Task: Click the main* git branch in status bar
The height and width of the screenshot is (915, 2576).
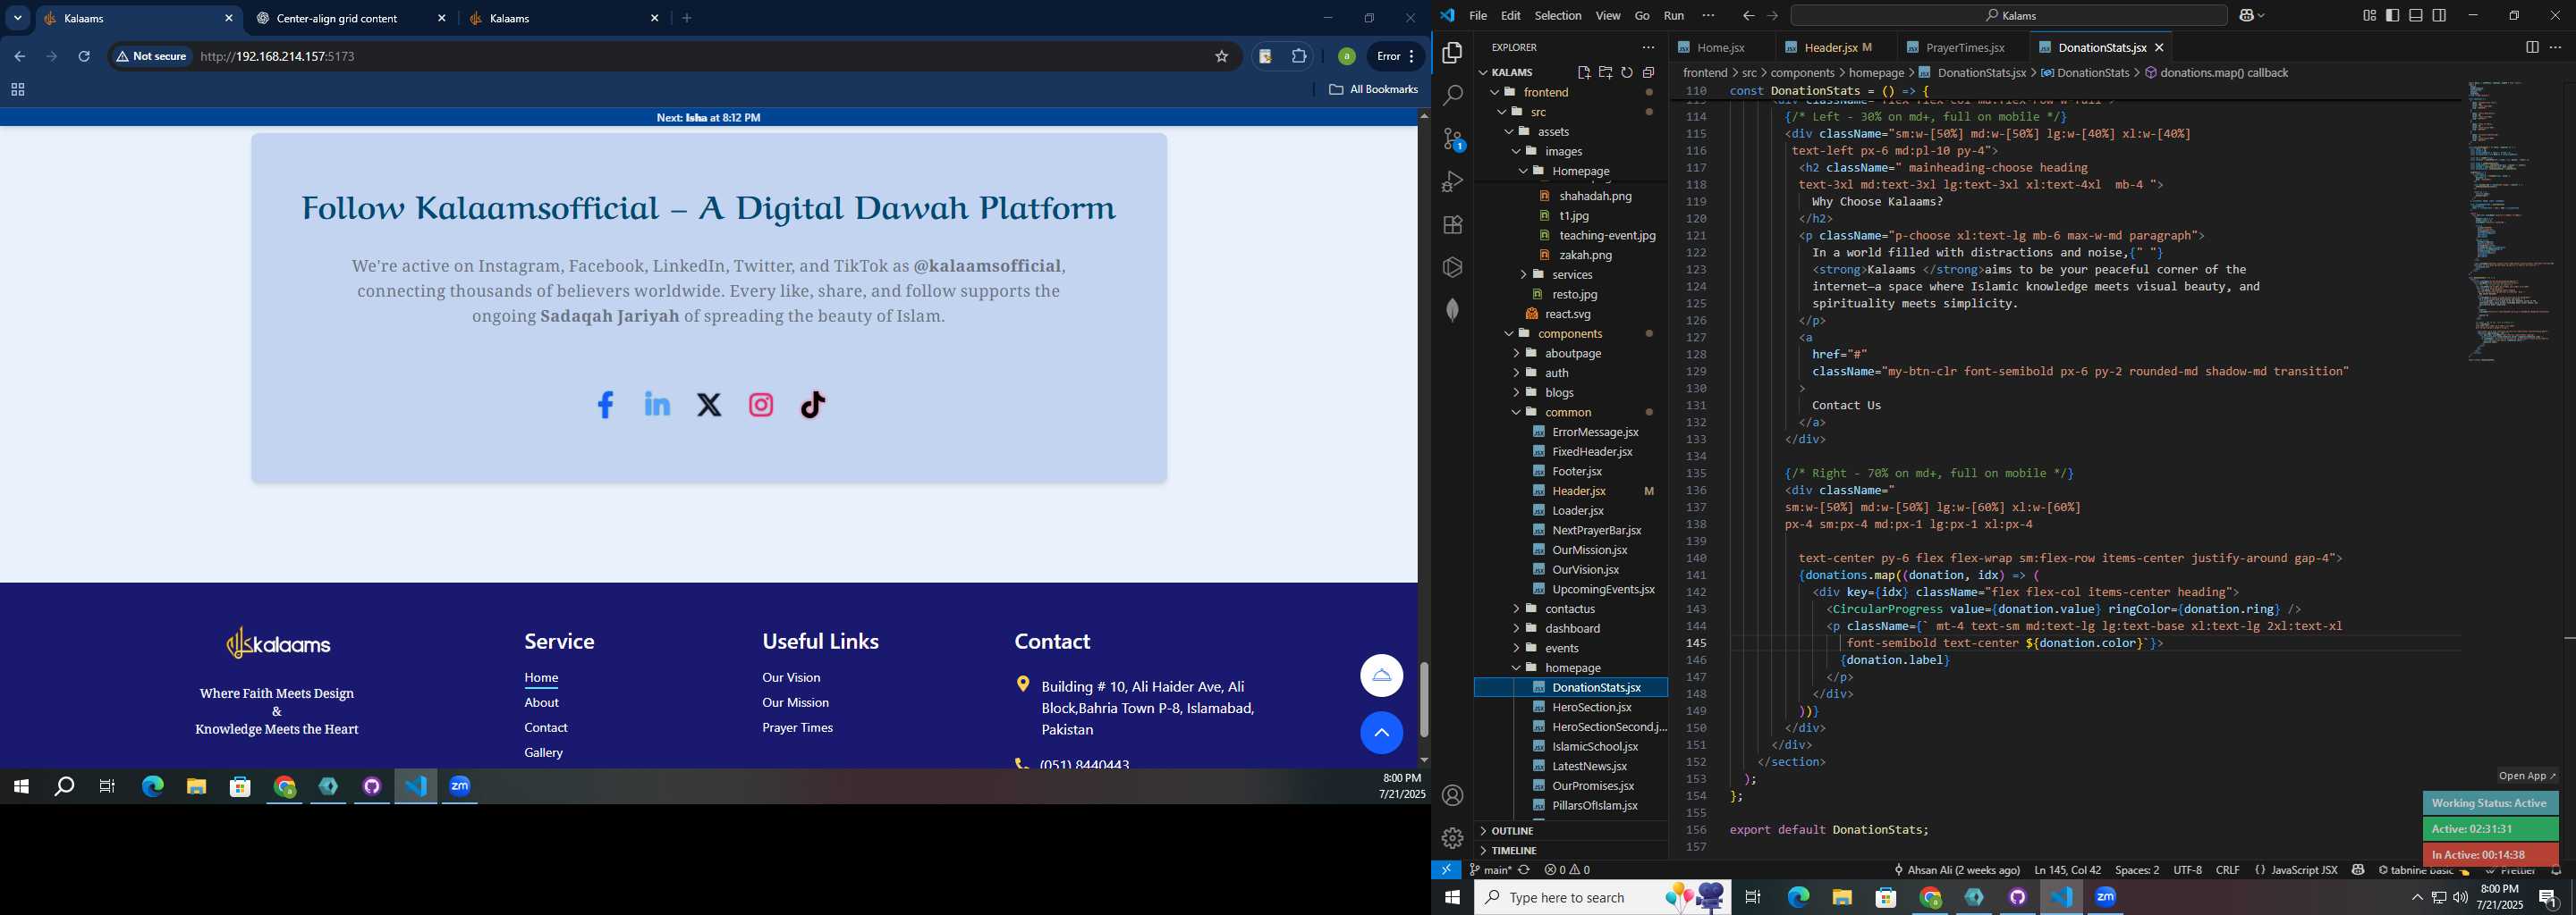Action: [x=1490, y=870]
